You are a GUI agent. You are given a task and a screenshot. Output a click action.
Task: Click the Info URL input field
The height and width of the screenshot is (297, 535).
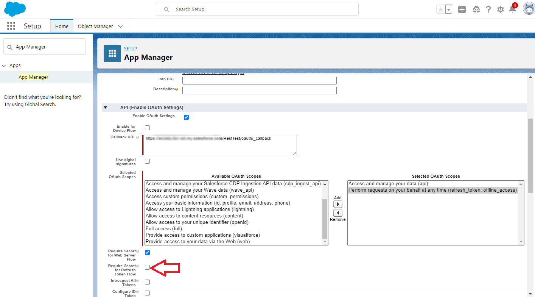pyautogui.click(x=259, y=81)
